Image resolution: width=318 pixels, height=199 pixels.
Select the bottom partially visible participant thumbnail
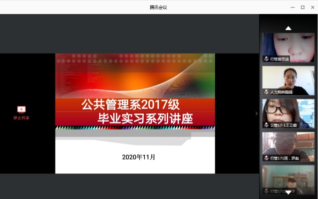point(288,179)
